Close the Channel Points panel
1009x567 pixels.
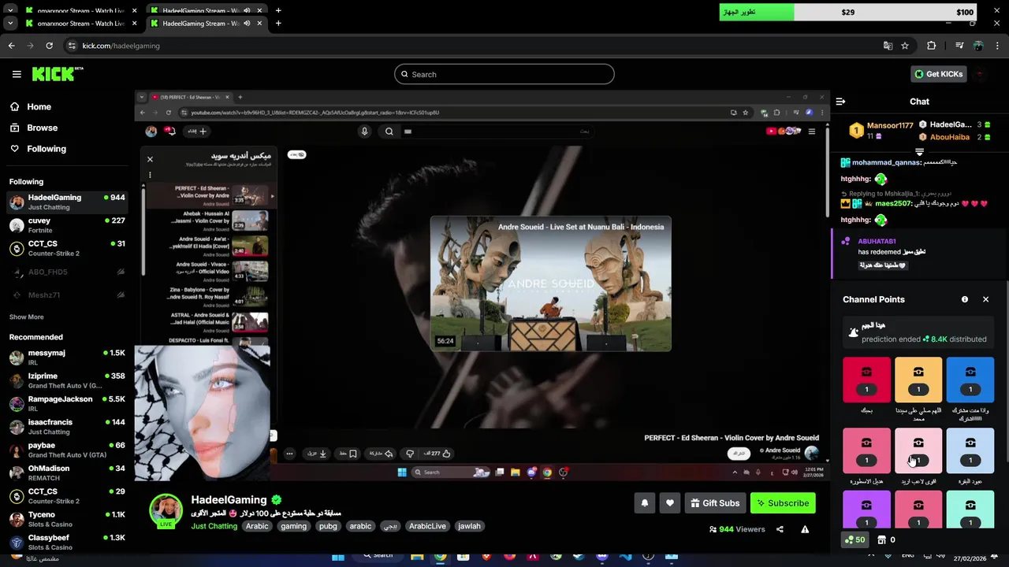point(985,299)
